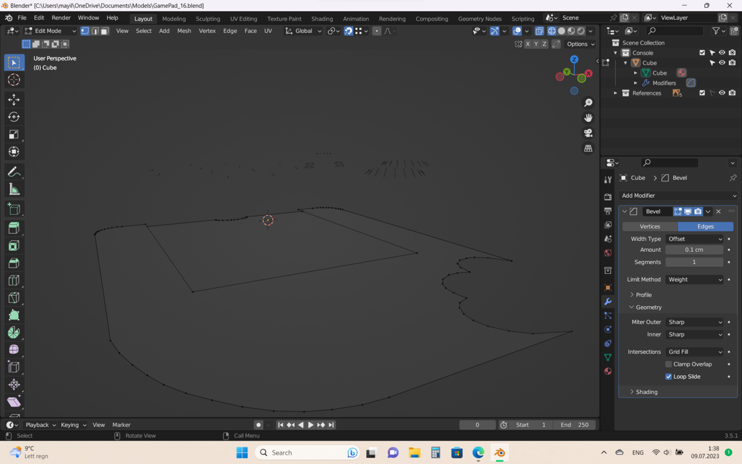Toggle Bevel modifier display in edit mode
Image resolution: width=742 pixels, height=464 pixels.
click(678, 212)
